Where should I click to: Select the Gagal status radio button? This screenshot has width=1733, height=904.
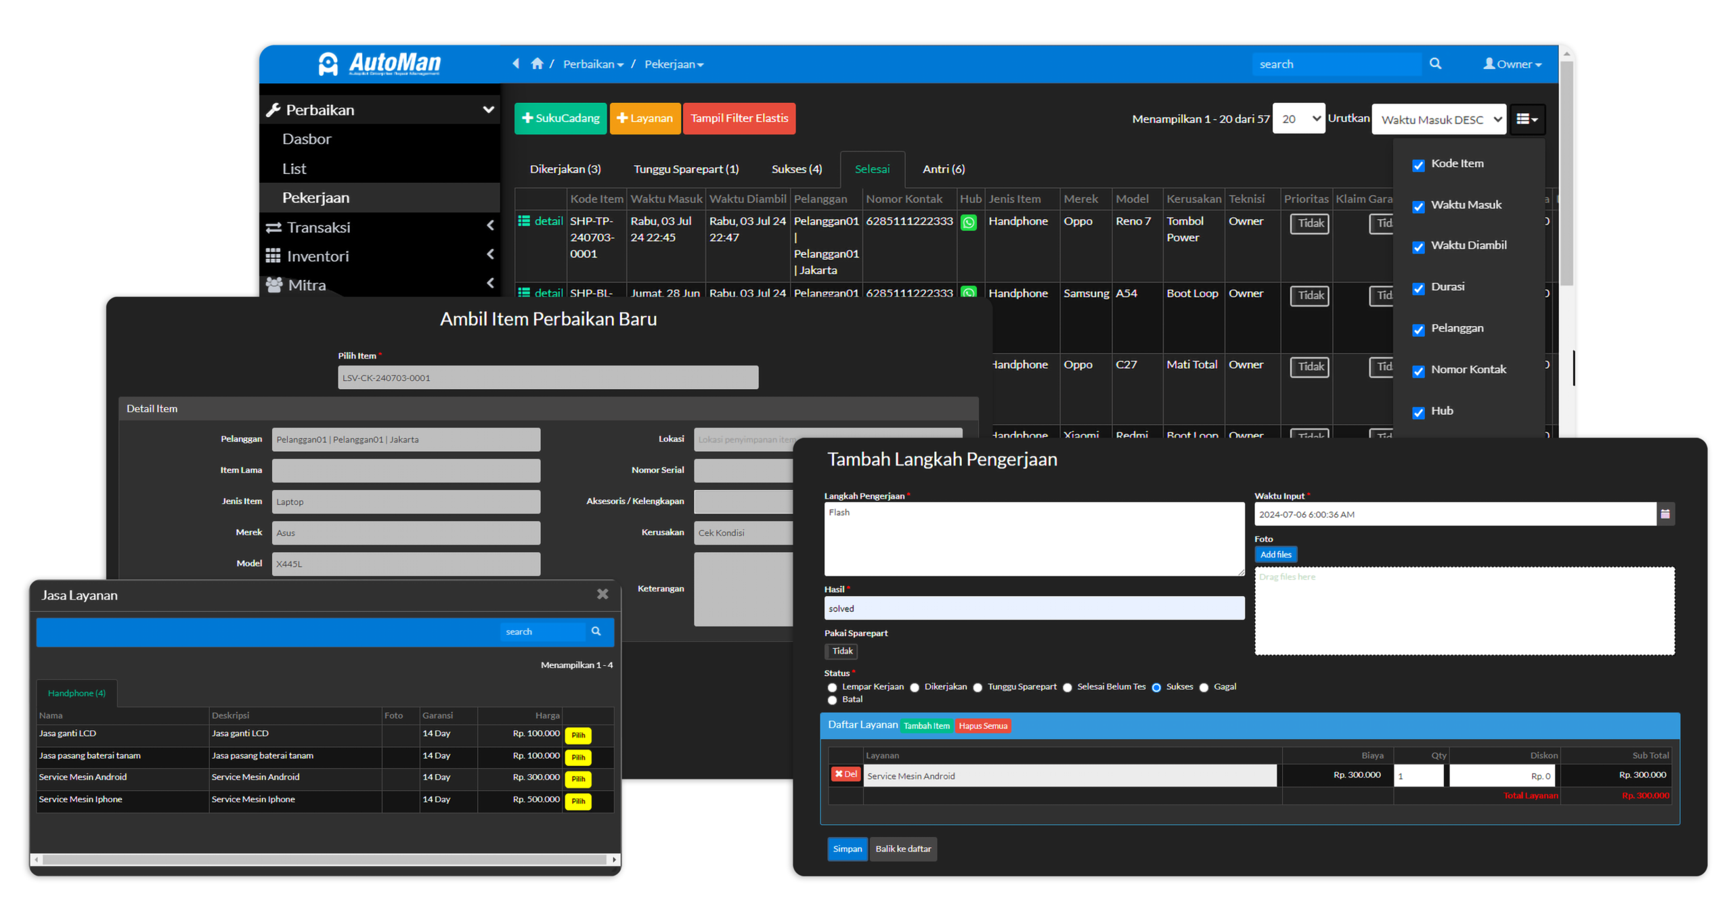pos(1204,687)
